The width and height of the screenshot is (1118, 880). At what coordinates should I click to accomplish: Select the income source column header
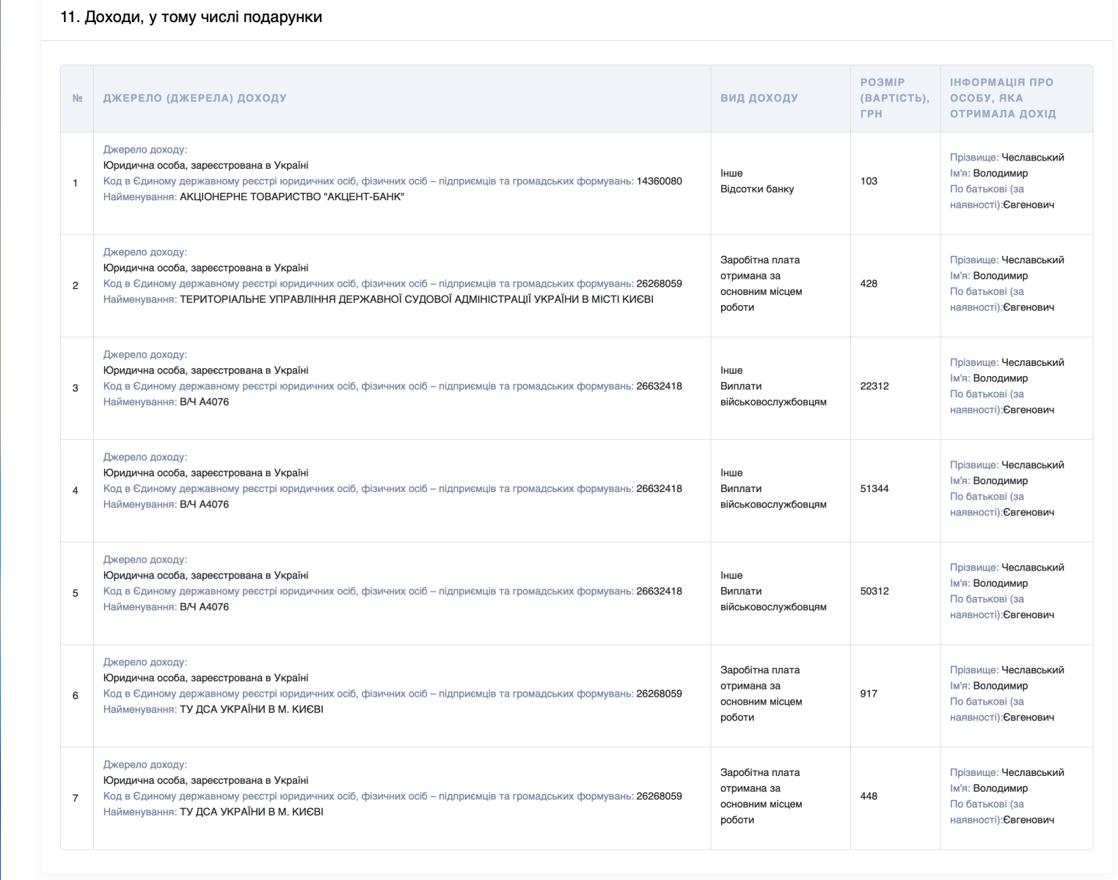195,98
